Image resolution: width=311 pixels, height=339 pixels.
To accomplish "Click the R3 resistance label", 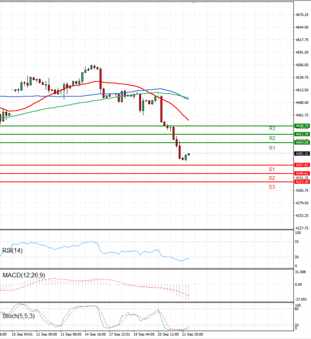I will tap(272, 129).
